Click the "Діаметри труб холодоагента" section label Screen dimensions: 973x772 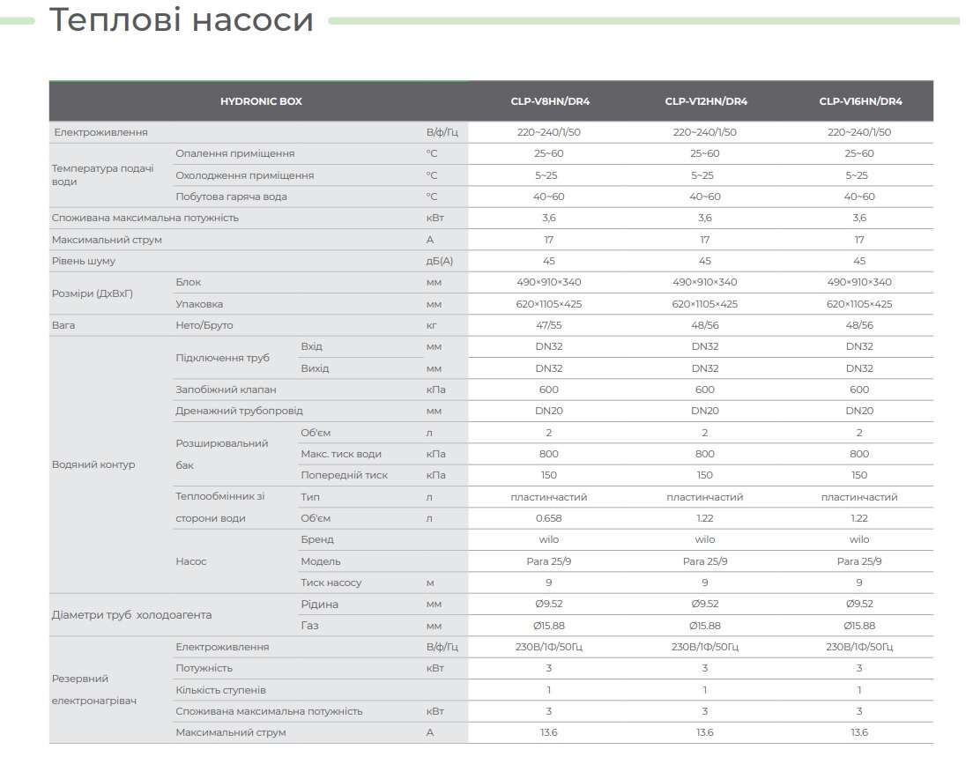pos(131,615)
